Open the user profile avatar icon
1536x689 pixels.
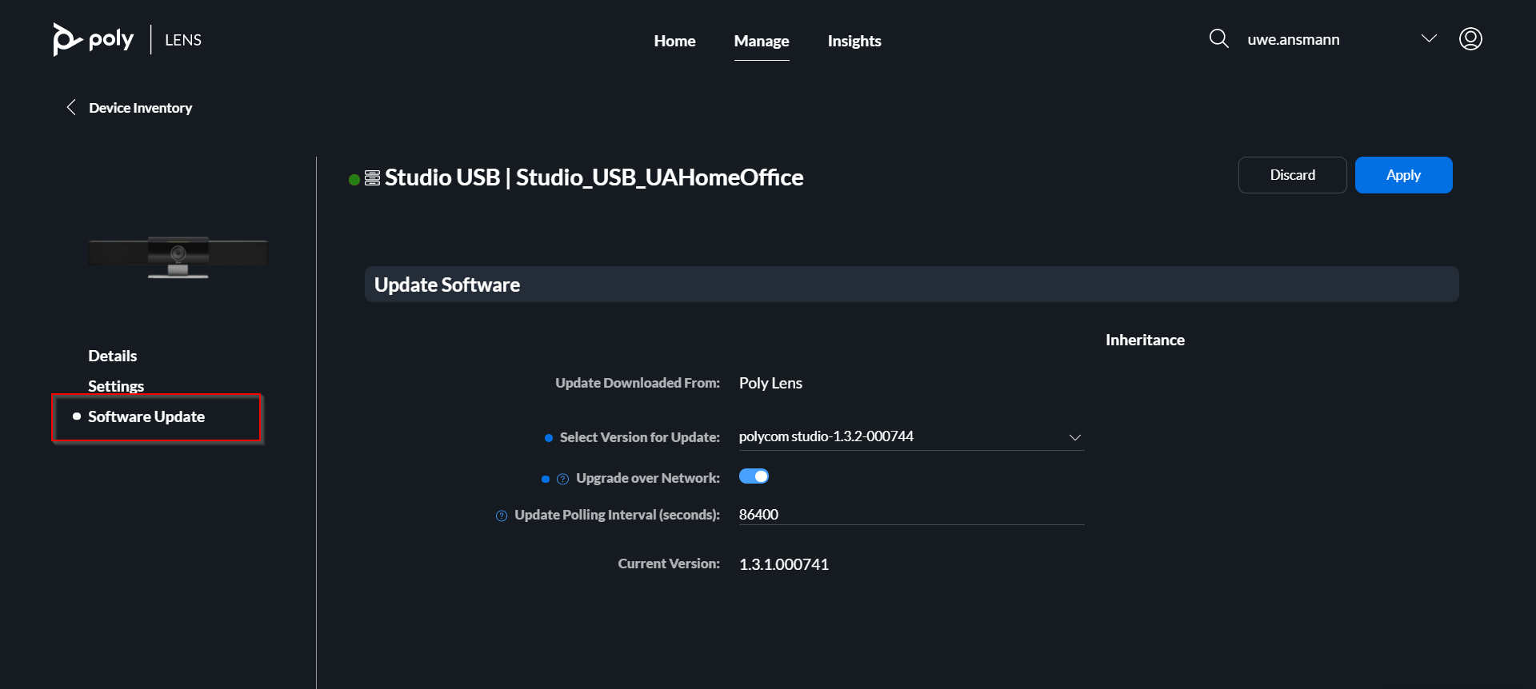click(1470, 38)
